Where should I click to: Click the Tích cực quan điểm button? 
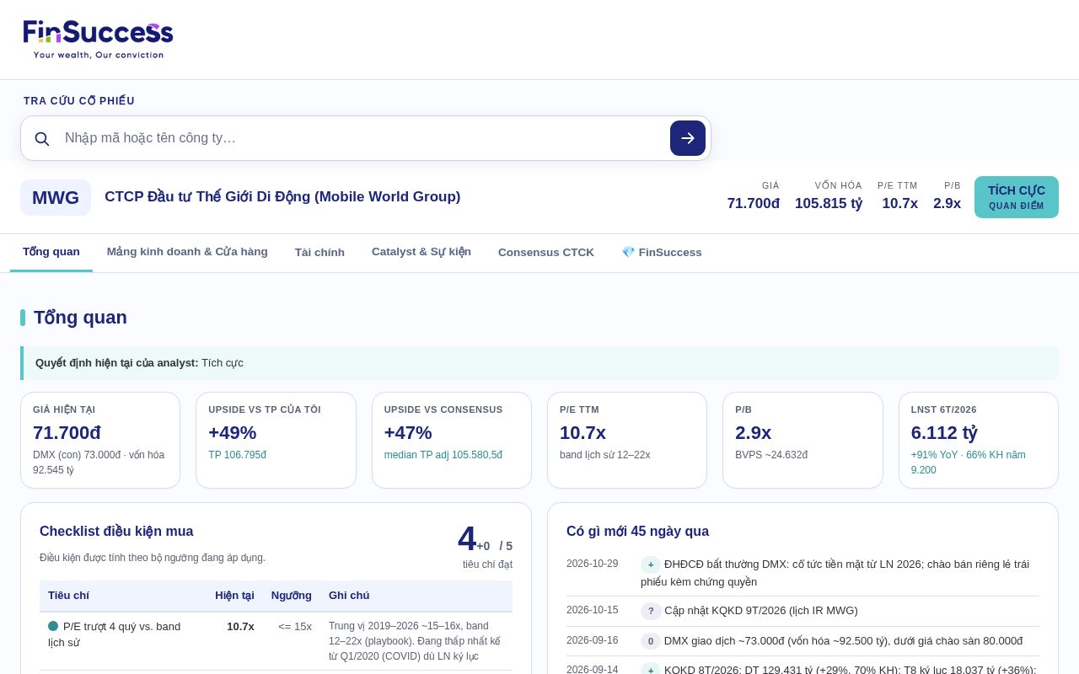tap(1017, 197)
